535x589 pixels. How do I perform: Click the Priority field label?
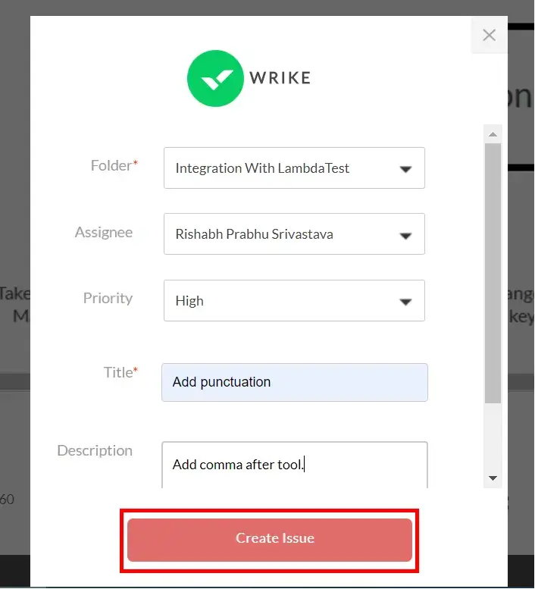tap(108, 298)
